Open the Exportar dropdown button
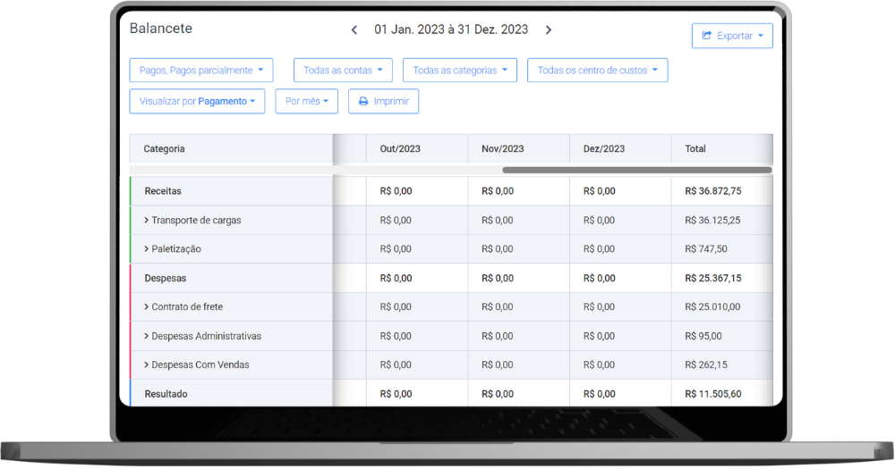Image resolution: width=895 pixels, height=469 pixels. (x=732, y=36)
